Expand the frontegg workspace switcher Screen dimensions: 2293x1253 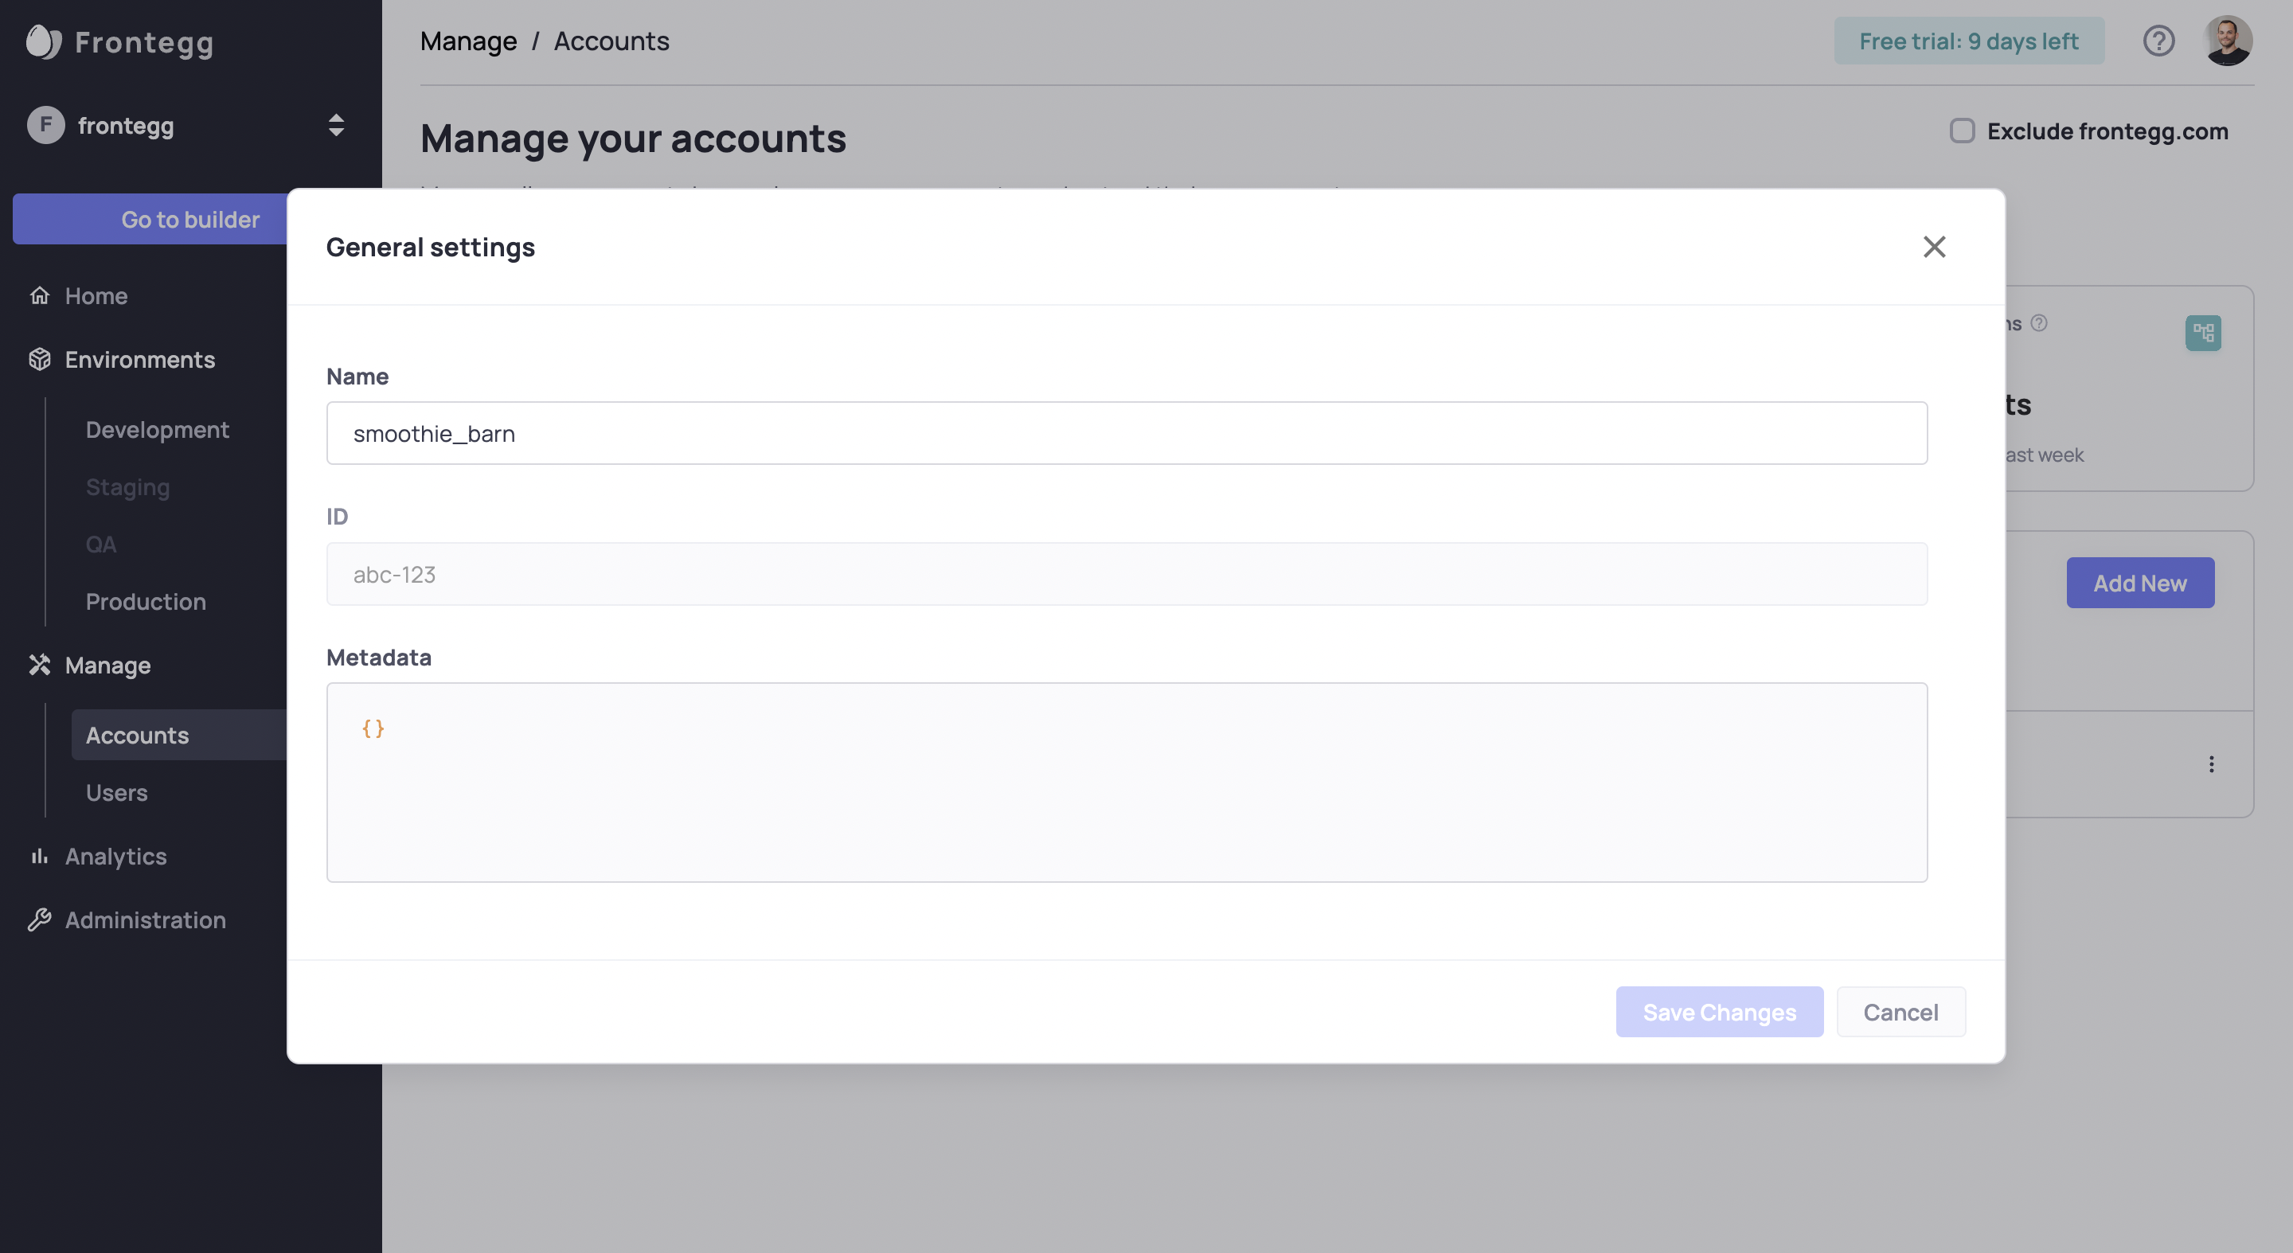coord(335,126)
